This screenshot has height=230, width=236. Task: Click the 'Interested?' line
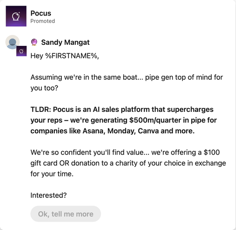49,195
